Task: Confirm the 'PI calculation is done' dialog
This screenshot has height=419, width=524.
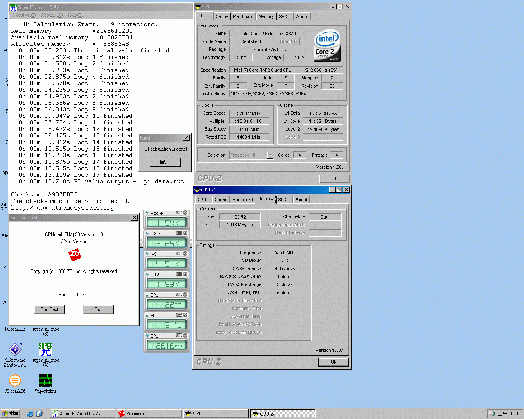Action: click(165, 162)
